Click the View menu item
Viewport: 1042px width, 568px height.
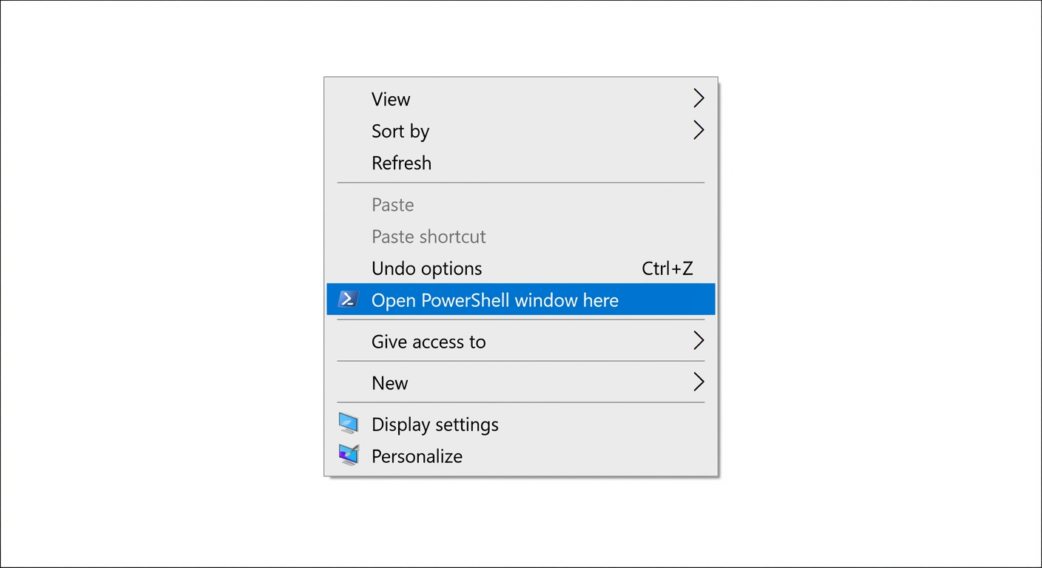tap(390, 98)
